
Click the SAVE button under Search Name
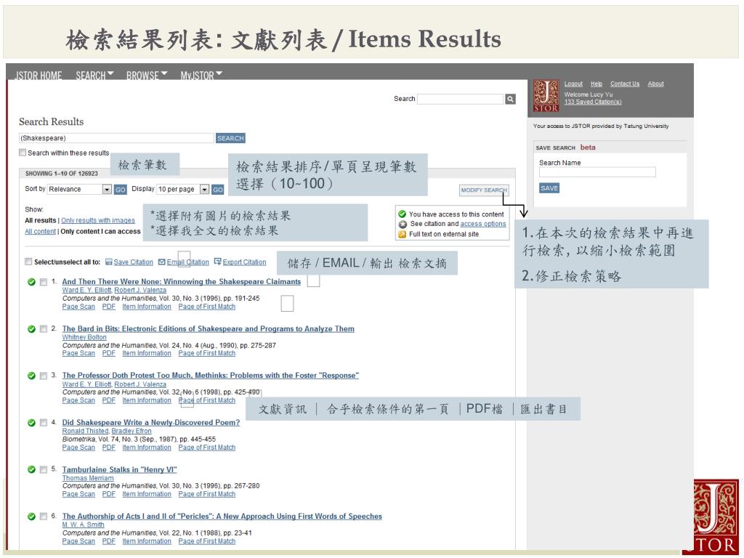pyautogui.click(x=549, y=188)
